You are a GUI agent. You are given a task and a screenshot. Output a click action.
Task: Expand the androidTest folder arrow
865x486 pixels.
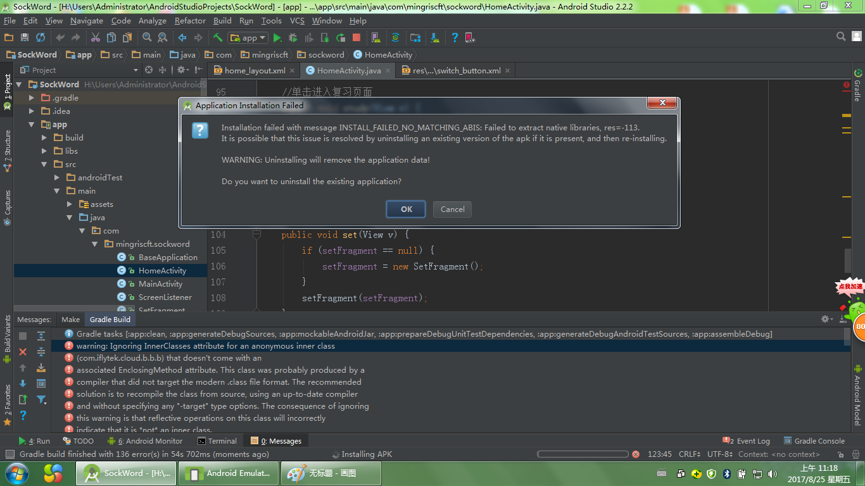(x=57, y=178)
